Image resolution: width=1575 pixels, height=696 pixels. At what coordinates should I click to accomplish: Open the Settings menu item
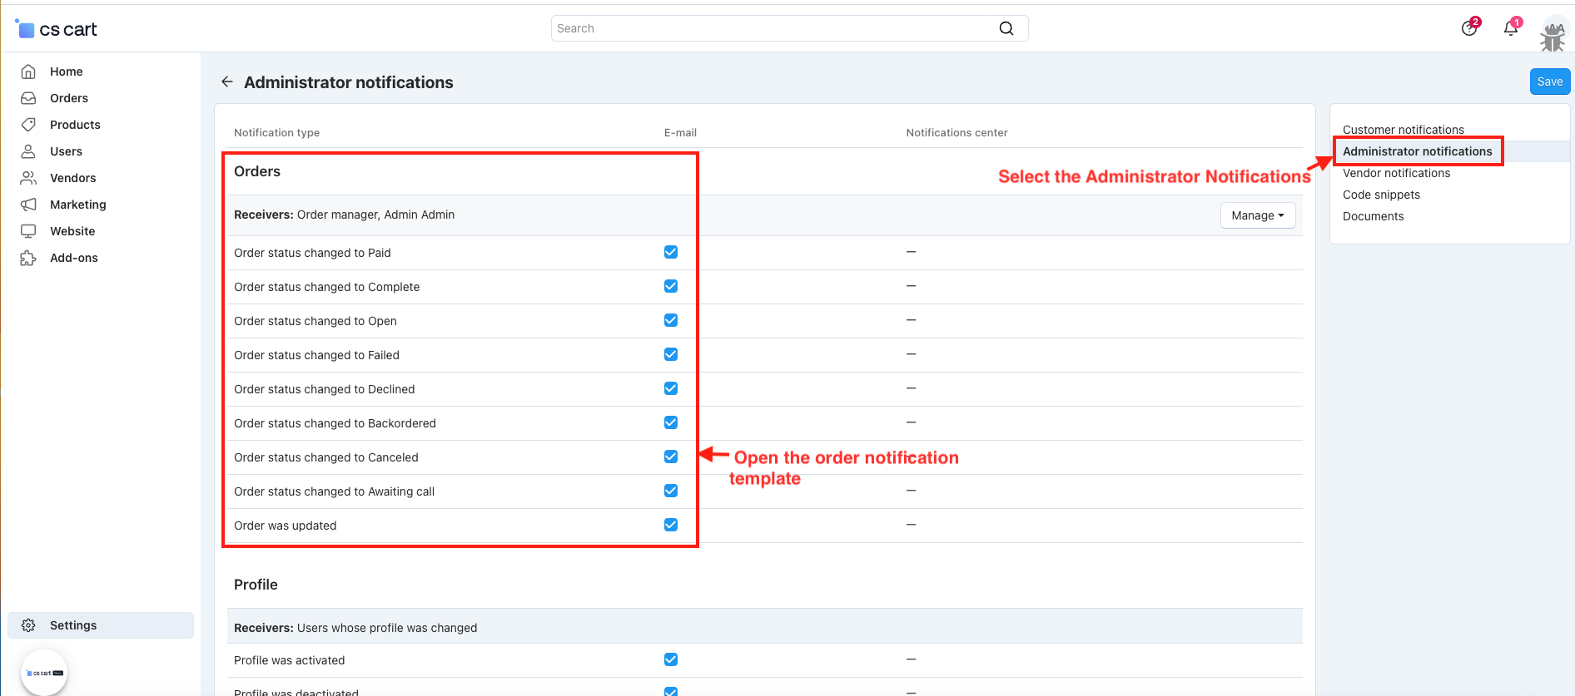[x=101, y=625]
